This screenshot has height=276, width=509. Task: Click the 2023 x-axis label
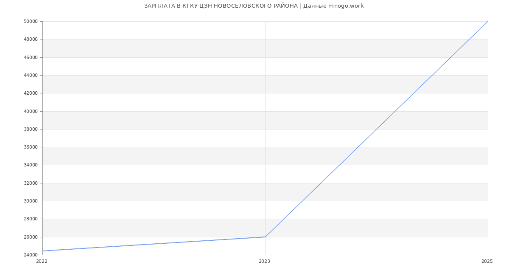(x=264, y=262)
